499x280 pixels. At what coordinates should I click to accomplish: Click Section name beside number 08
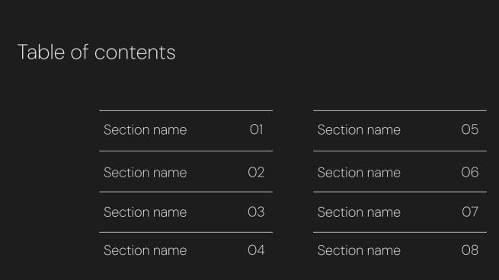coord(359,250)
